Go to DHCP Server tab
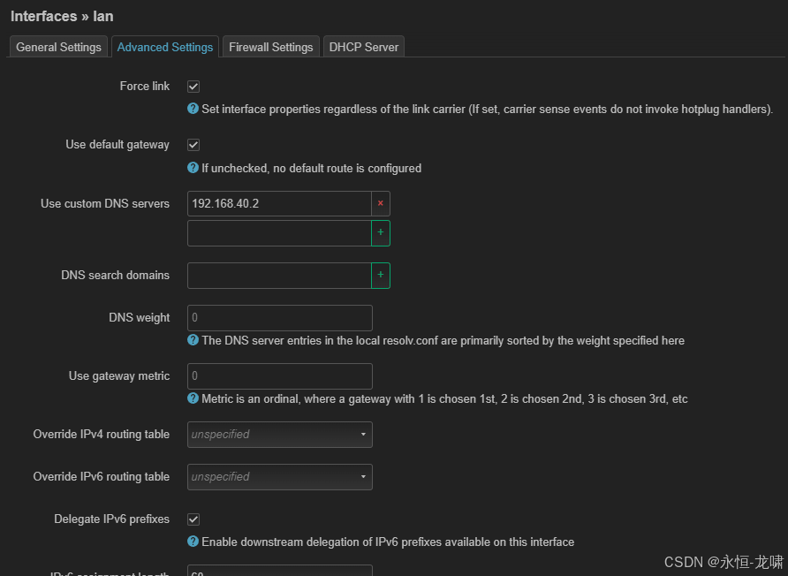 point(364,47)
